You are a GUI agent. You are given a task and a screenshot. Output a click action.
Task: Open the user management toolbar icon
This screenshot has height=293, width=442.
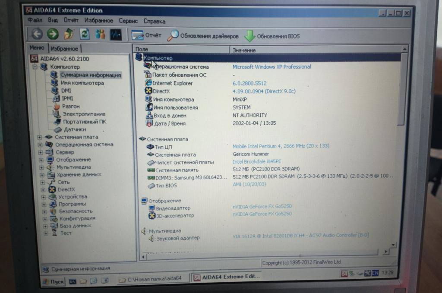100,35
